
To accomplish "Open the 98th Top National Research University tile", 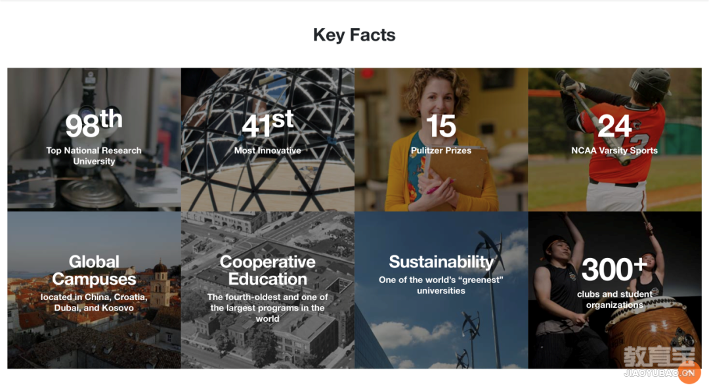I will point(94,140).
